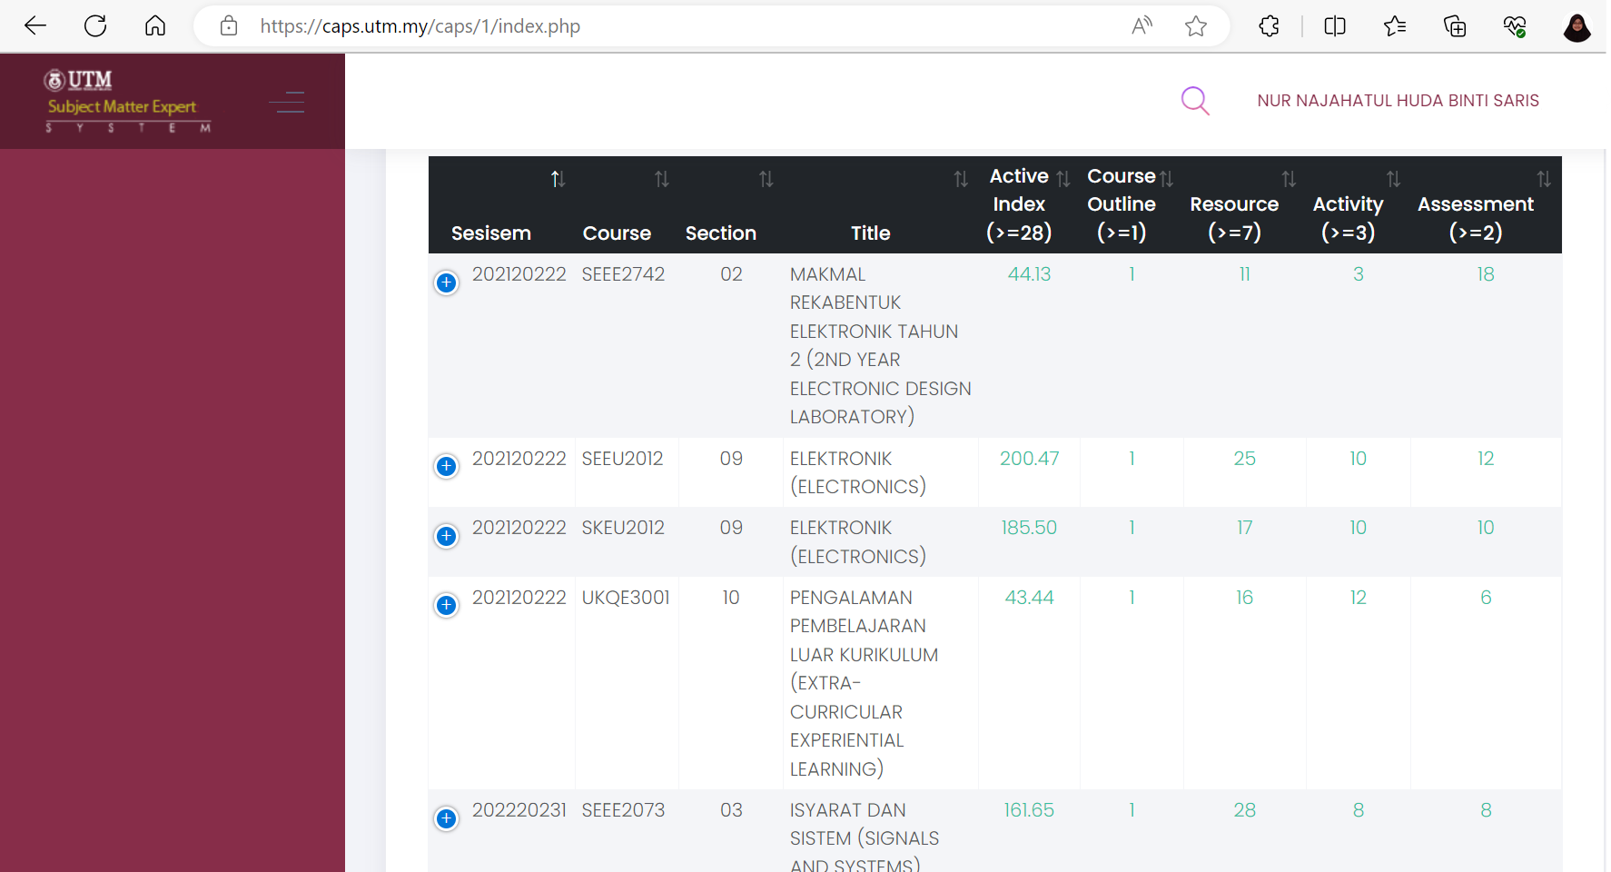
Task: Toggle the Course Outline column sort
Action: pyautogui.click(x=1167, y=178)
